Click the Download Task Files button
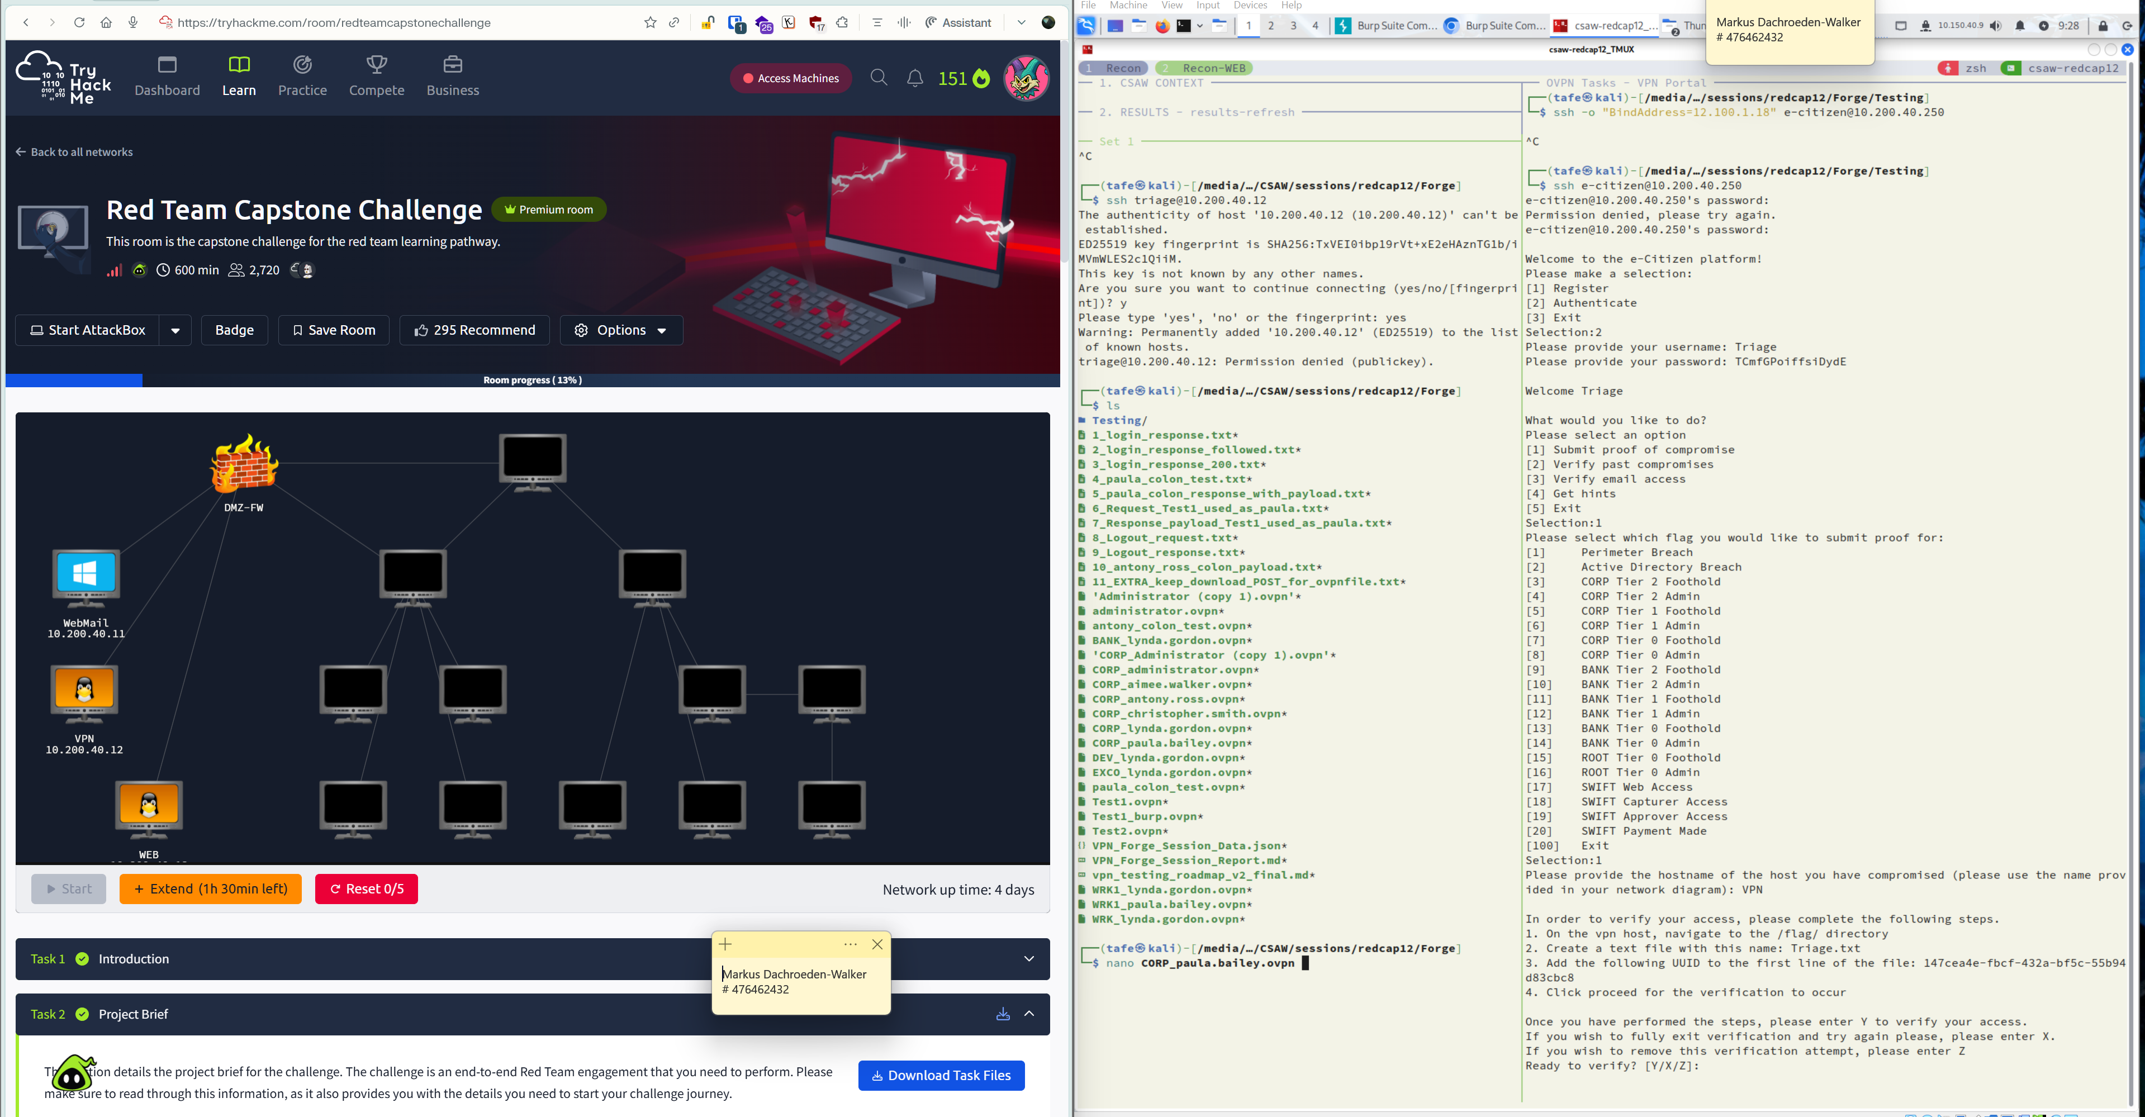 (x=941, y=1076)
